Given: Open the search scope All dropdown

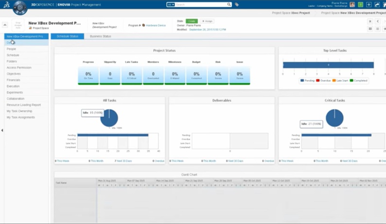Looking at the screenshot, I should [171, 4].
